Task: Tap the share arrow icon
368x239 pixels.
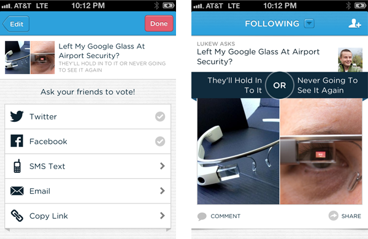Action: pos(333,216)
